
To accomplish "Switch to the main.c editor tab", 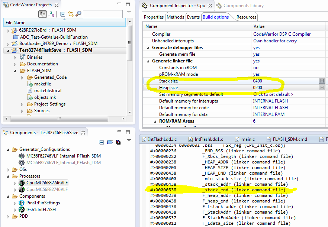I will (245, 139).
